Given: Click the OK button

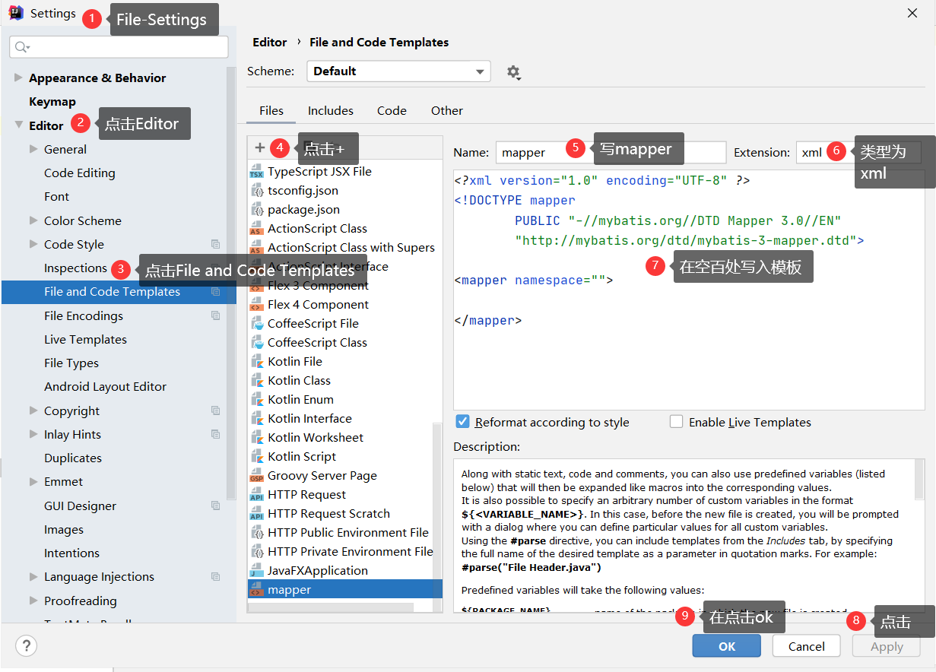Looking at the screenshot, I should (727, 646).
